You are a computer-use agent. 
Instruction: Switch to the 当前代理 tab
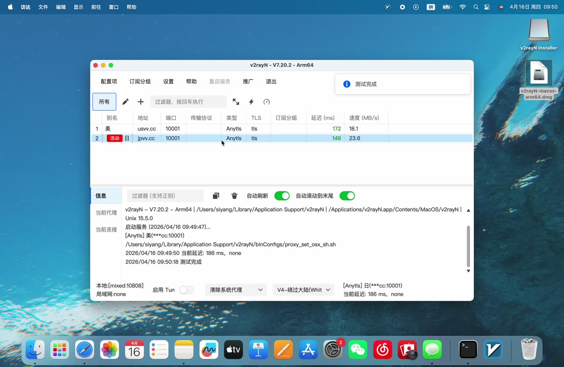tap(106, 213)
